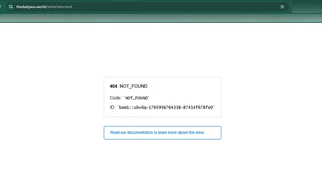Click the 'NOT_FOUND' heading text after 404
The image size is (322, 181).
(133, 86)
